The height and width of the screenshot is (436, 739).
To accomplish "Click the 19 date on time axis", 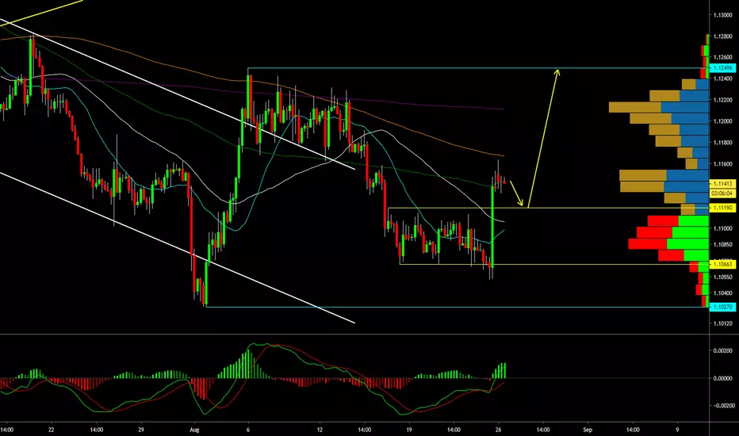I will pyautogui.click(x=409, y=430).
